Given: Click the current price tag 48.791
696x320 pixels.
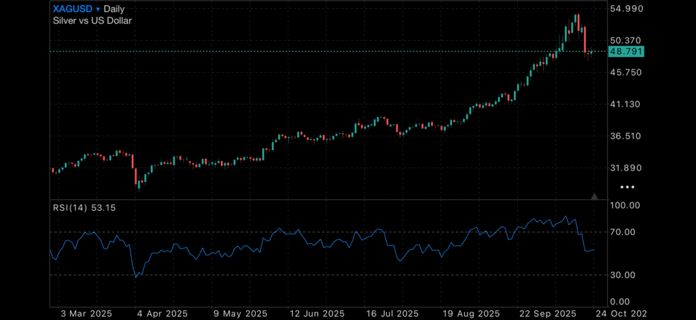Looking at the screenshot, I should coord(626,52).
